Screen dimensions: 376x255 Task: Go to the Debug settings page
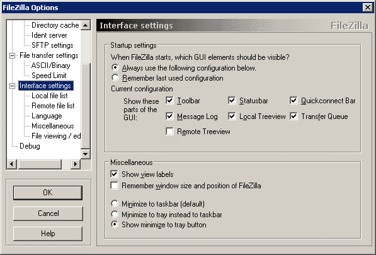click(x=30, y=146)
